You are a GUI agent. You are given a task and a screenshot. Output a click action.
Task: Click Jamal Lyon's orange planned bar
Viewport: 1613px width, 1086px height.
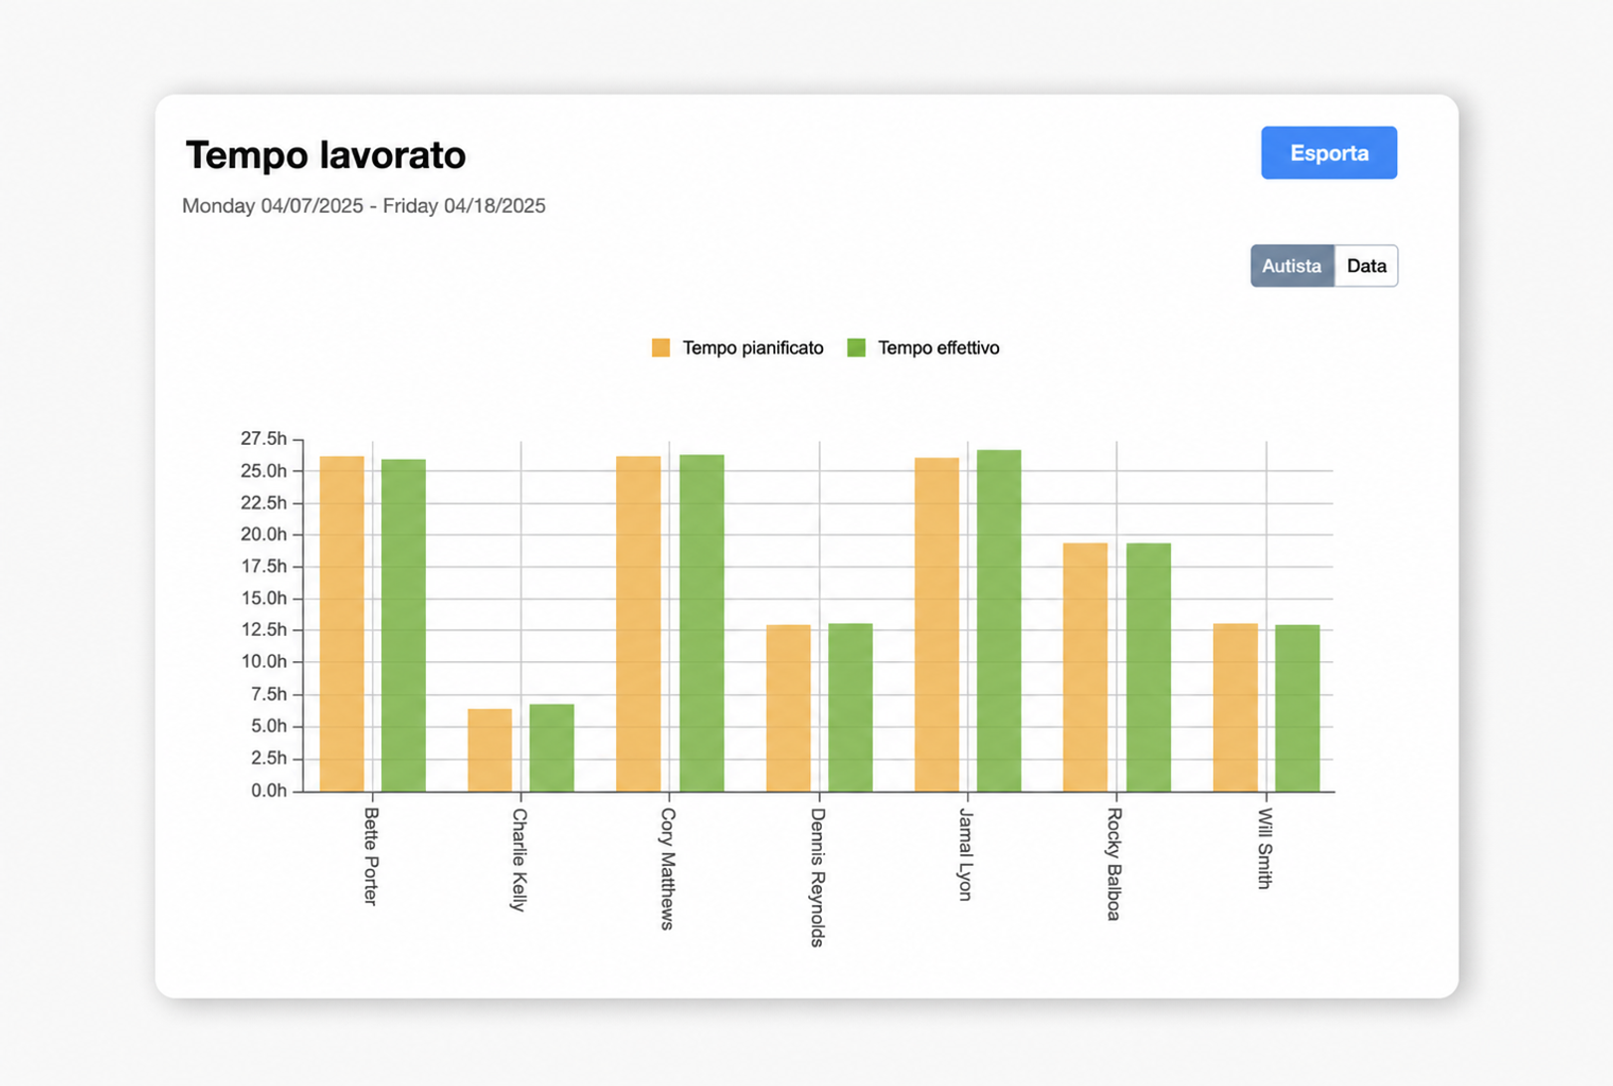936,625
